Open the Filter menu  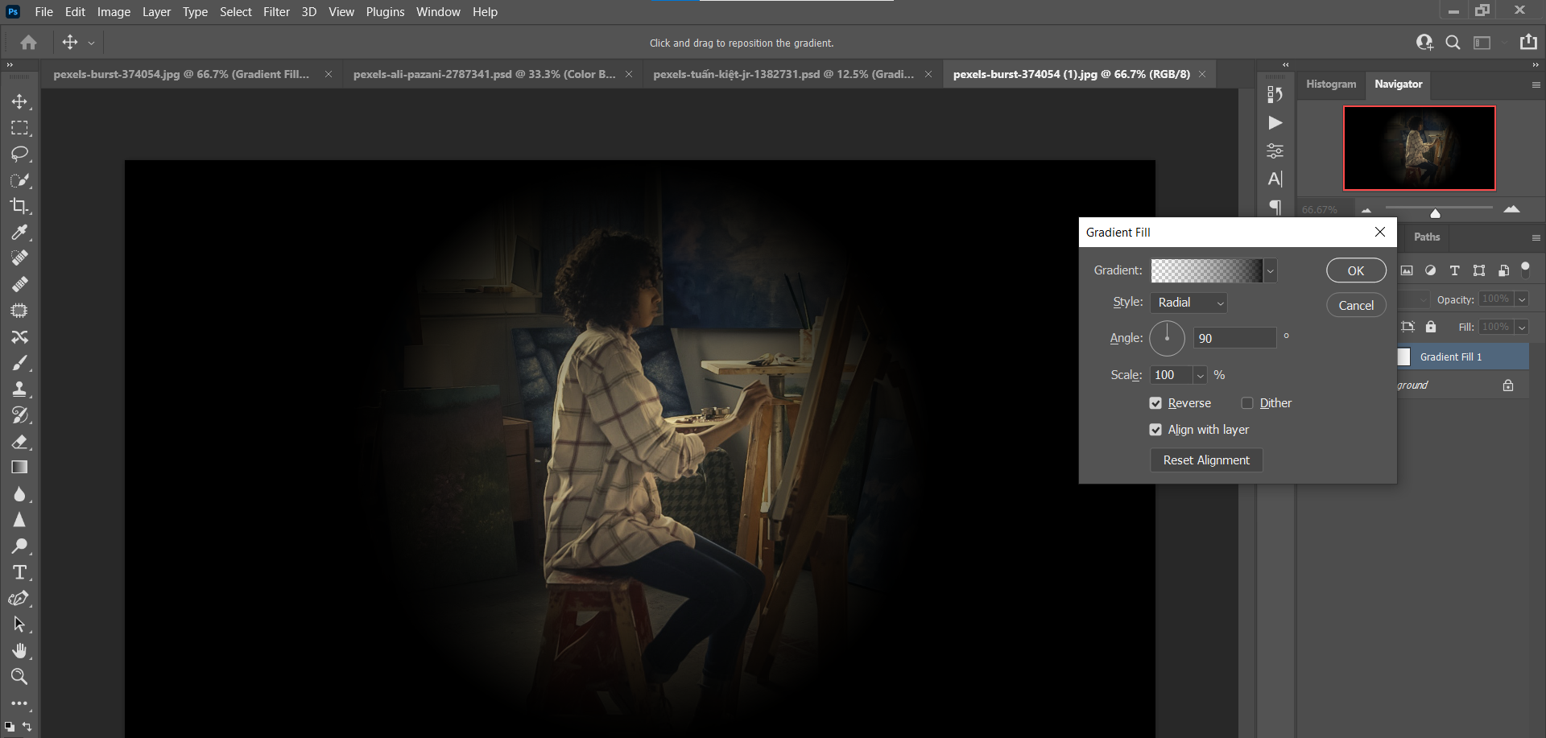click(276, 11)
